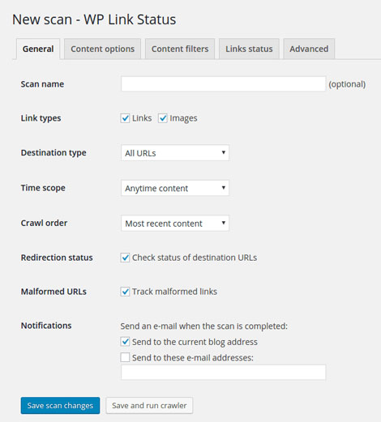Click the Time scope label

(43, 188)
